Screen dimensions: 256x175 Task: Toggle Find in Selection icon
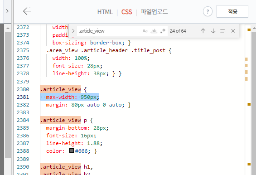coord(223,31)
